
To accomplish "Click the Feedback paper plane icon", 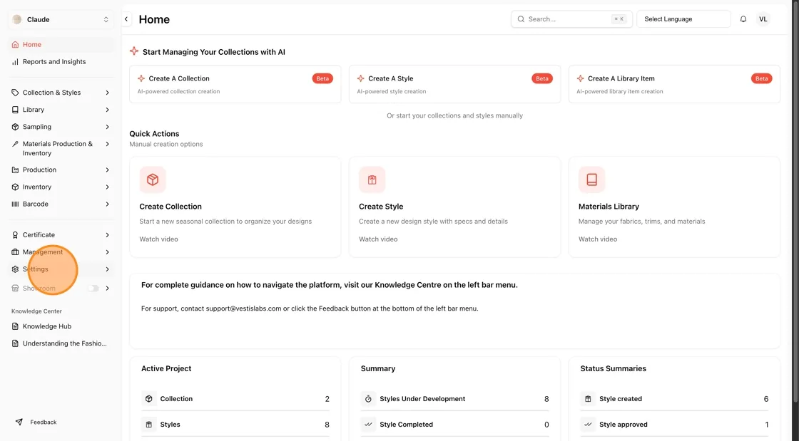I will (x=19, y=422).
